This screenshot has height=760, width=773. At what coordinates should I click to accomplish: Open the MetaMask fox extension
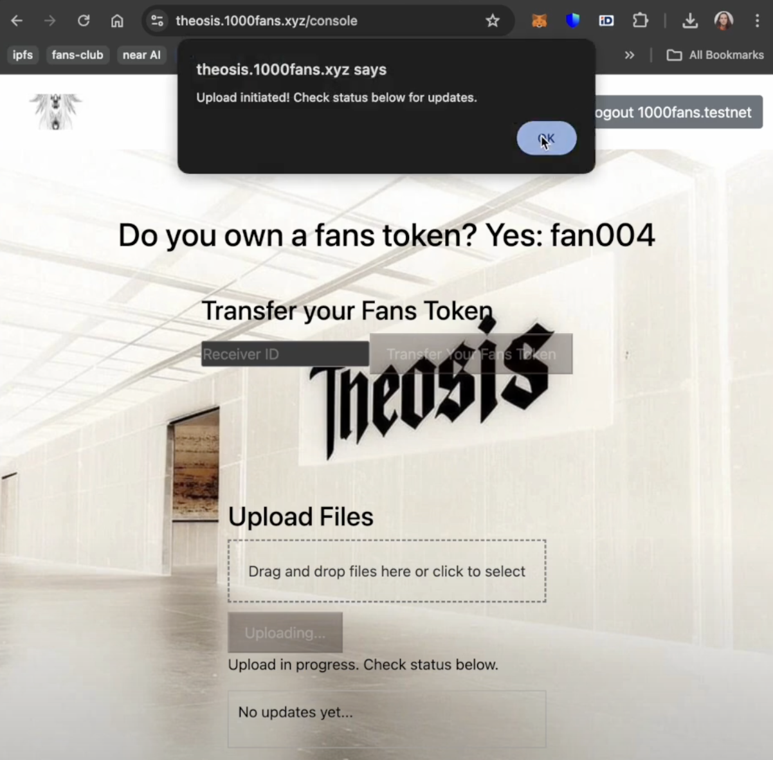click(x=539, y=21)
